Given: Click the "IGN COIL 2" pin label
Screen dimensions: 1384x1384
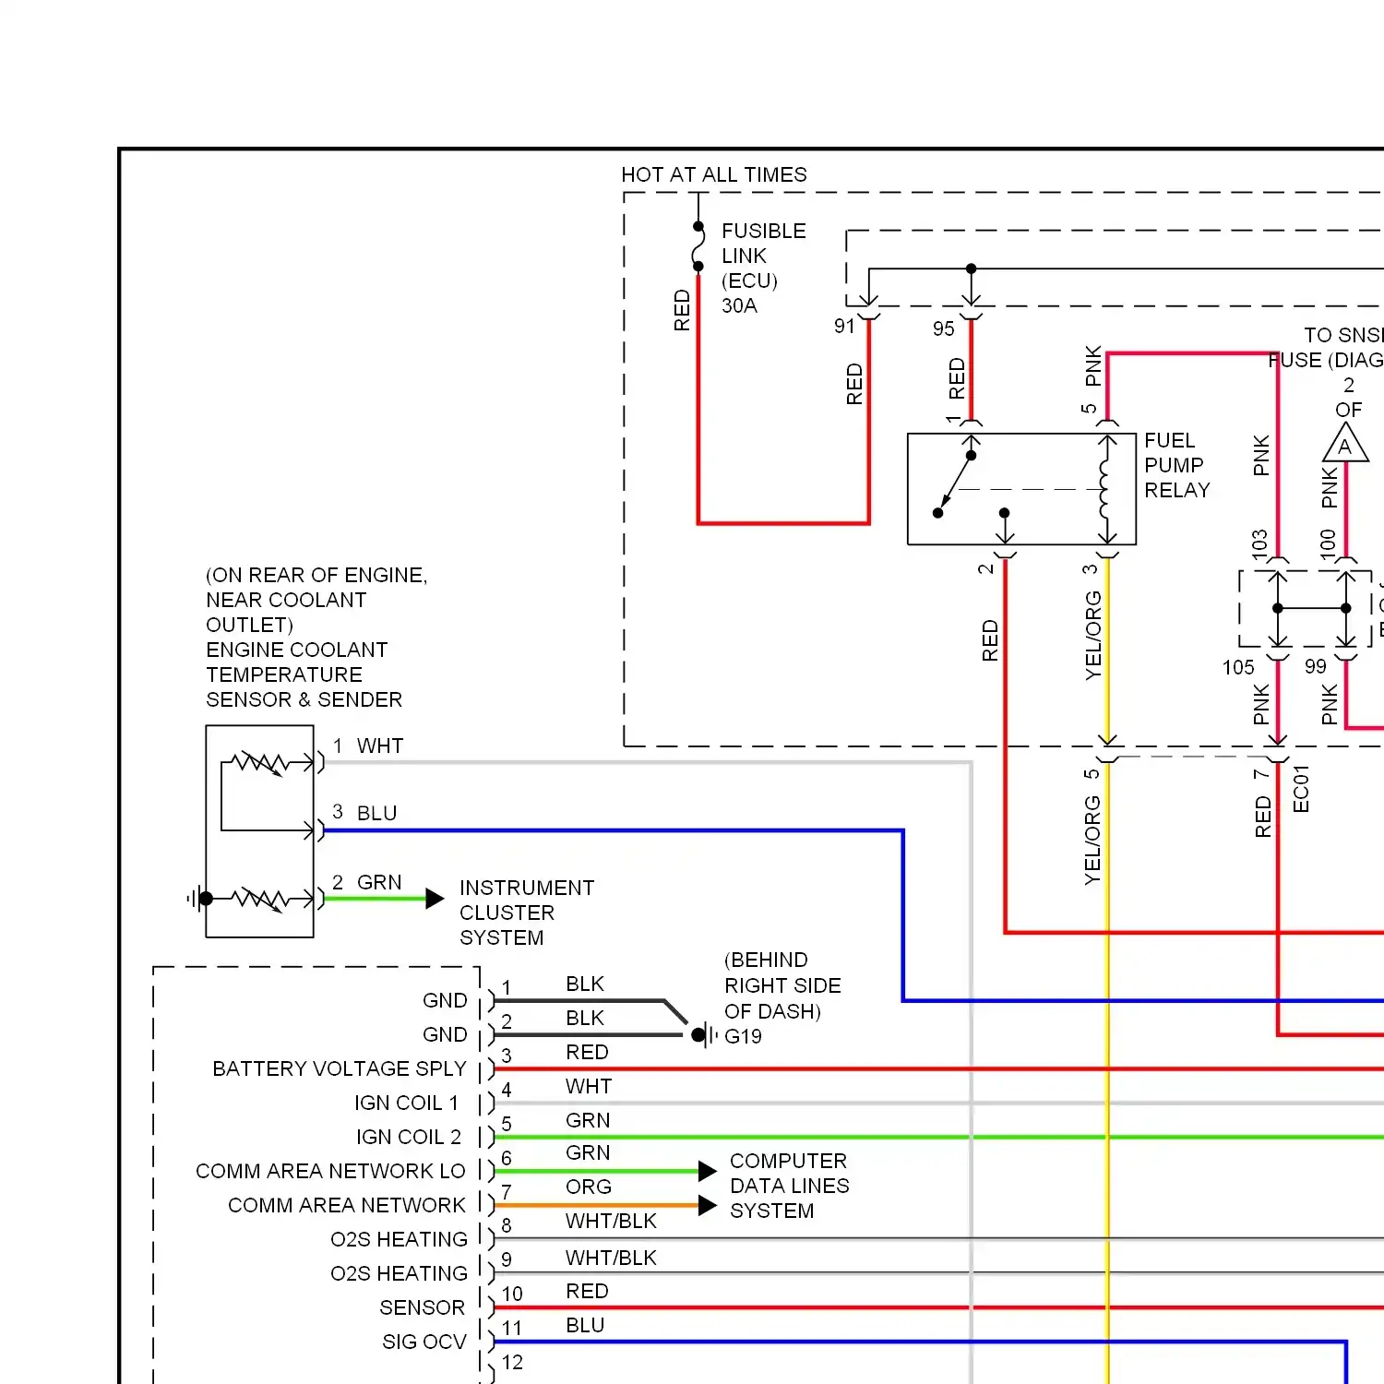Looking at the screenshot, I should 408,1137.
